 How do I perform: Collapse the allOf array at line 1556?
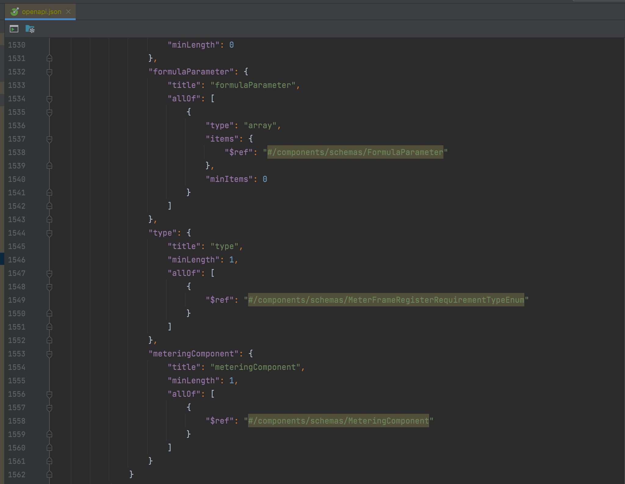[x=49, y=394]
